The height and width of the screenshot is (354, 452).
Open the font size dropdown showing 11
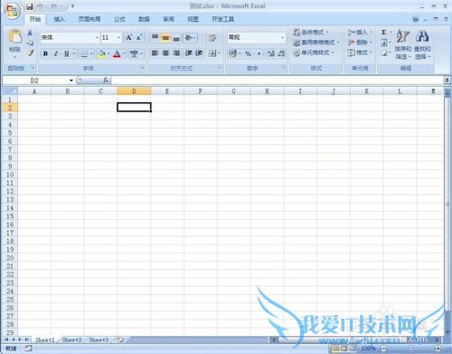[x=119, y=38]
